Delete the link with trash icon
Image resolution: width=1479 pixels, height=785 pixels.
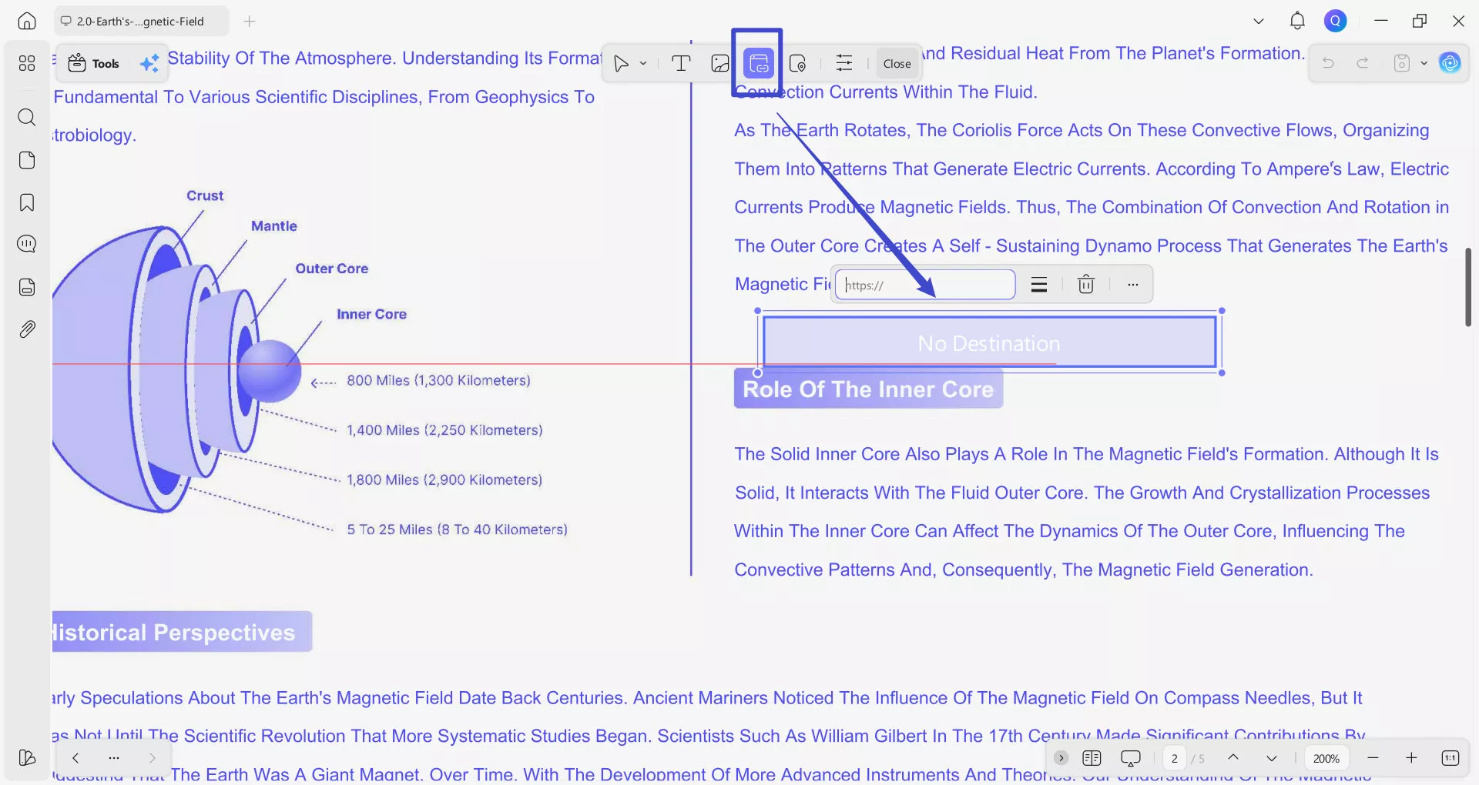coord(1086,285)
